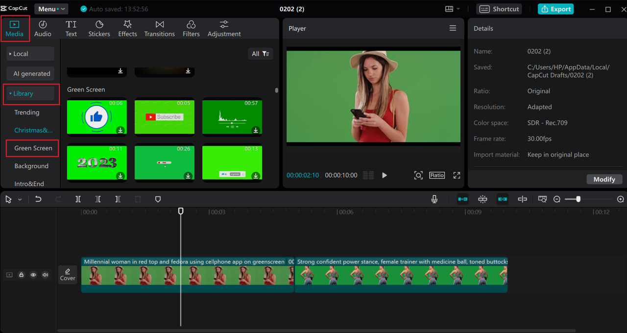627x333 pixels.
Task: Toggle linkage option in timeline toolbar
Action: click(502, 199)
